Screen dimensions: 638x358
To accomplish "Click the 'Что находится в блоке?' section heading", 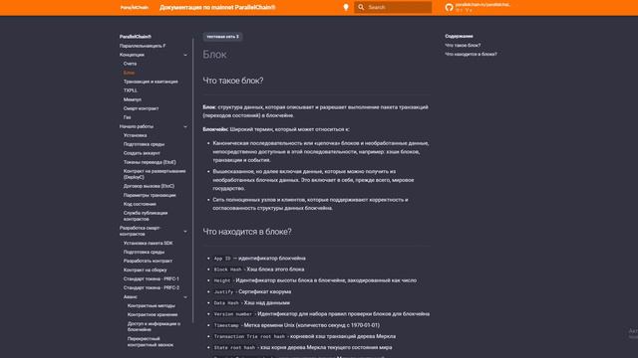I will (247, 232).
